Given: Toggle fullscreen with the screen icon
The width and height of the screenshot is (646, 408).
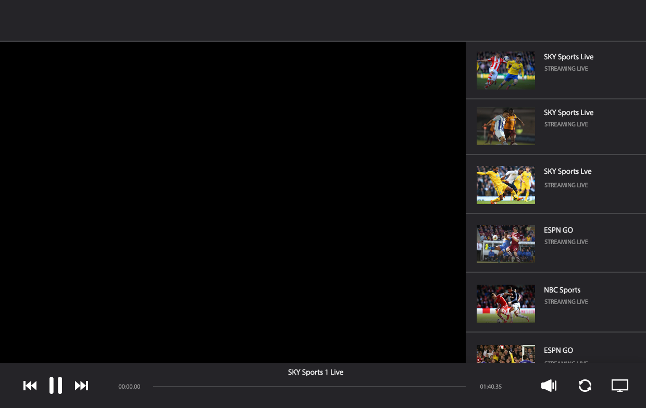Looking at the screenshot, I should point(620,386).
